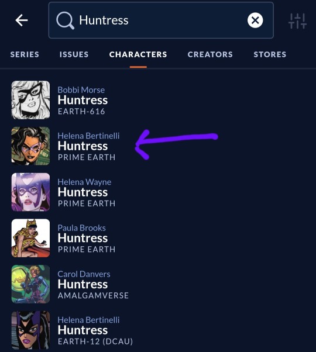Open Carol Danvers Amalgamverse thumbnail
Viewport: 316px width, 352px height.
pos(30,284)
